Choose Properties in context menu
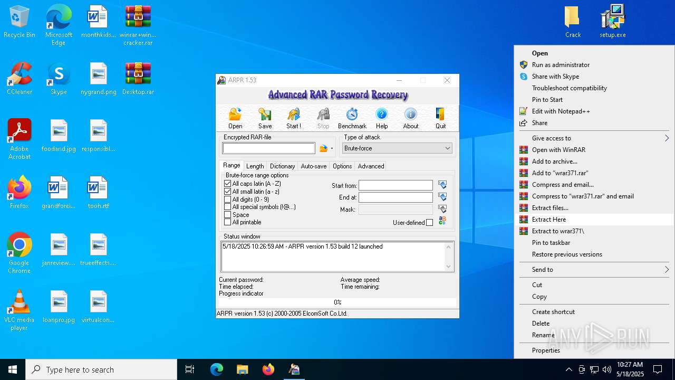Image resolution: width=675 pixels, height=380 pixels. 594,350
